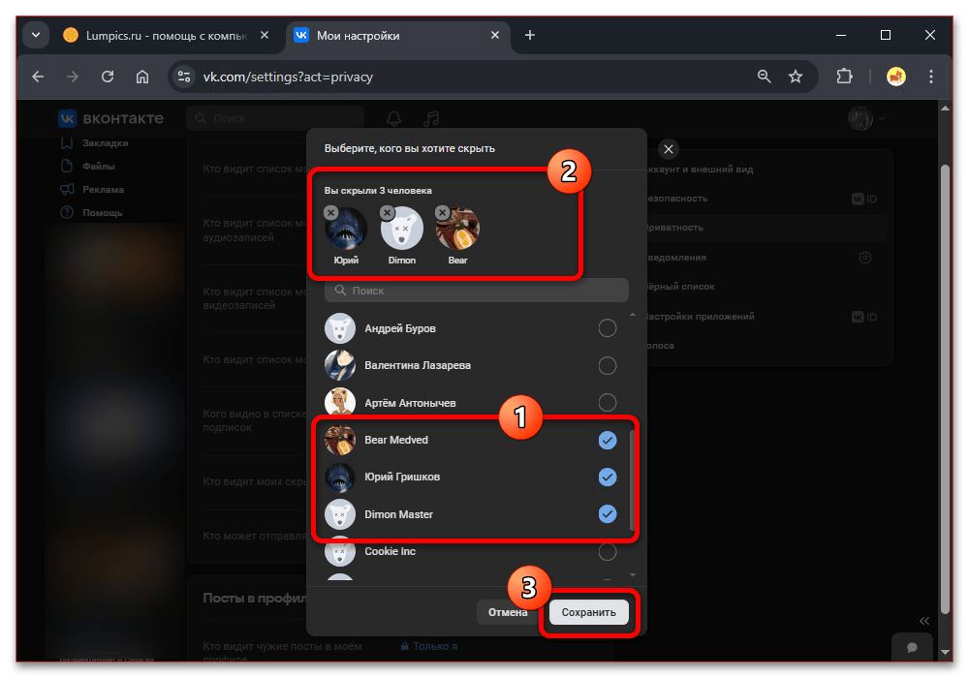Open the browser home page icon
969x678 pixels.
(x=142, y=77)
